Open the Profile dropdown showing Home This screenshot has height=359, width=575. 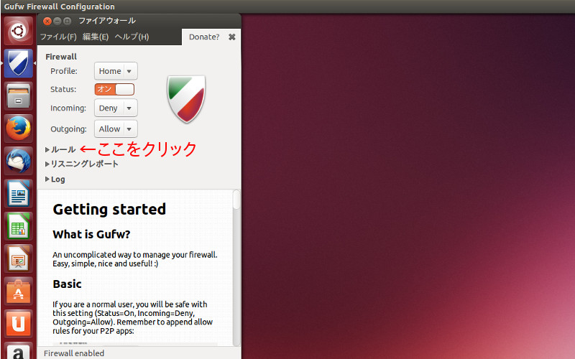(116, 71)
